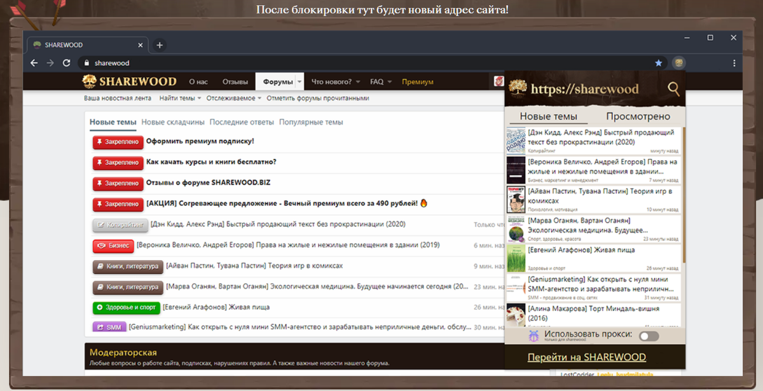Click the lock icon in the address bar
This screenshot has height=391, width=763.
(x=87, y=63)
